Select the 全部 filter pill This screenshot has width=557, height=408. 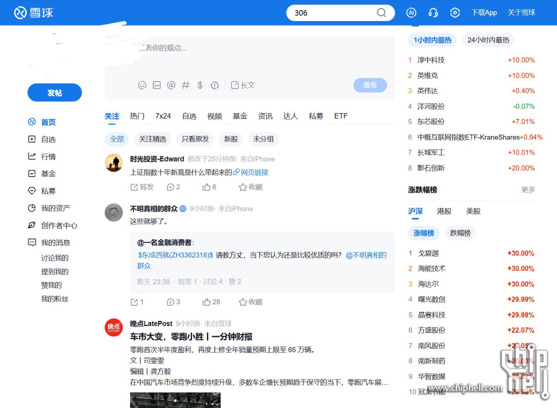(117, 139)
